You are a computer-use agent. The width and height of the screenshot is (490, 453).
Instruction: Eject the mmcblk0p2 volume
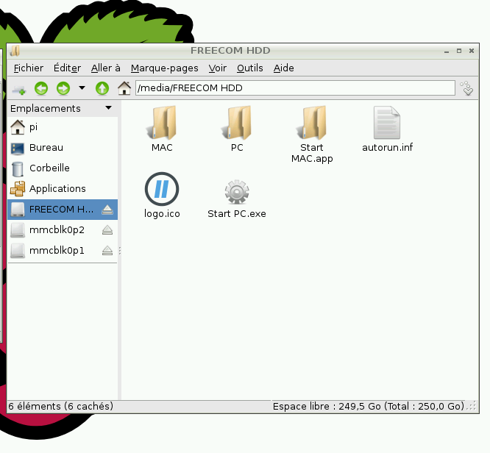(107, 230)
